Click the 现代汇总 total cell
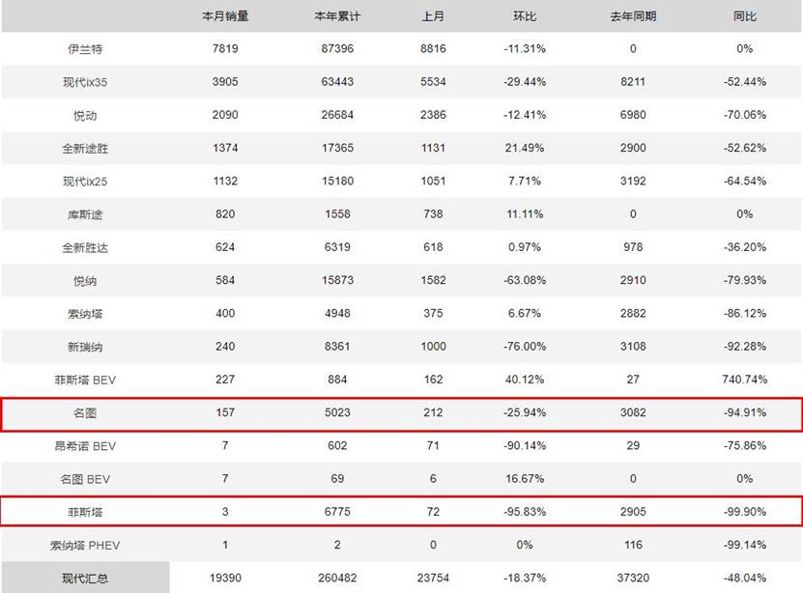Screen dimensions: 803x593 pyautogui.click(x=85, y=579)
